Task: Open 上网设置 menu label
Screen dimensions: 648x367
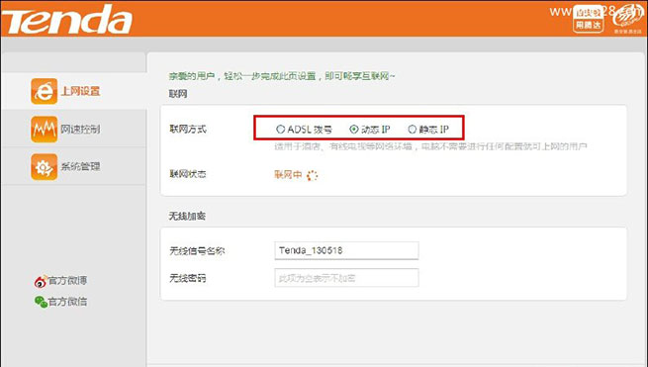Action: pos(80,91)
